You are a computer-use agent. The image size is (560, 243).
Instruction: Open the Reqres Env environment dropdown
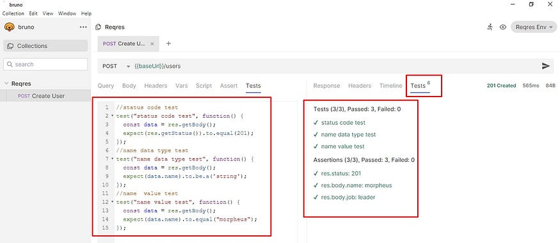point(534,27)
